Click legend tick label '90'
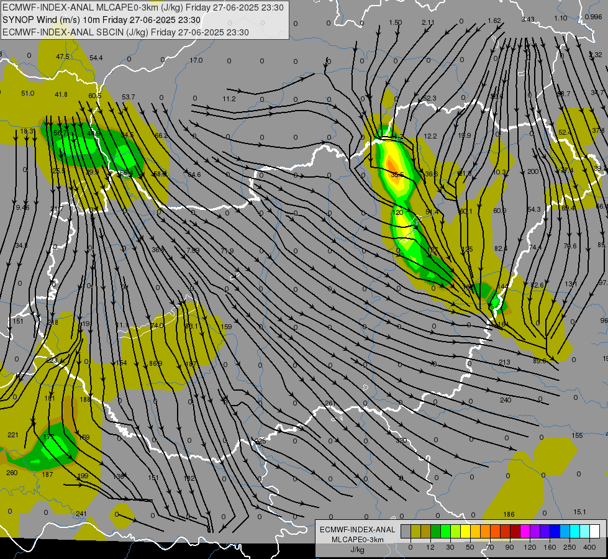The image size is (608, 559). point(509,547)
